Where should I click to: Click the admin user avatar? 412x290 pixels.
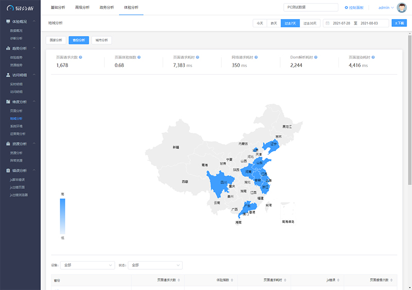pos(402,8)
